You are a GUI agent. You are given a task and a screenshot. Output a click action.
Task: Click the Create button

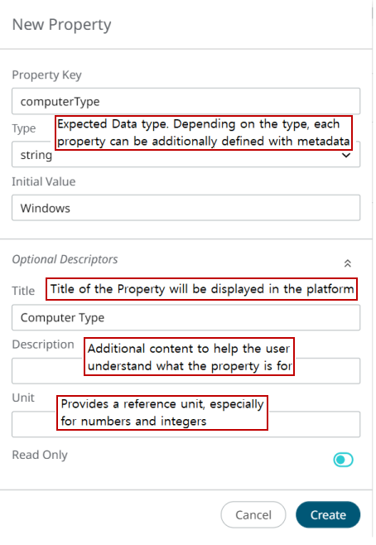328,514
